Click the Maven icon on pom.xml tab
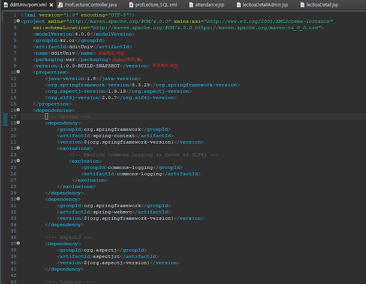Image resolution: width=366 pixels, height=284 pixels. [x=6, y=5]
